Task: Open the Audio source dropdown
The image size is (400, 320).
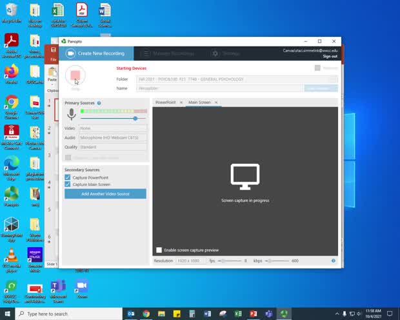Action: (x=113, y=137)
